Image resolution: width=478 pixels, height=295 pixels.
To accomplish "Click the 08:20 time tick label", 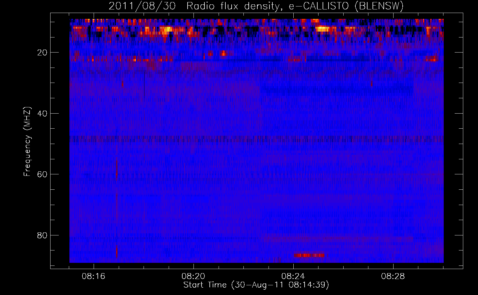I will click(193, 276).
